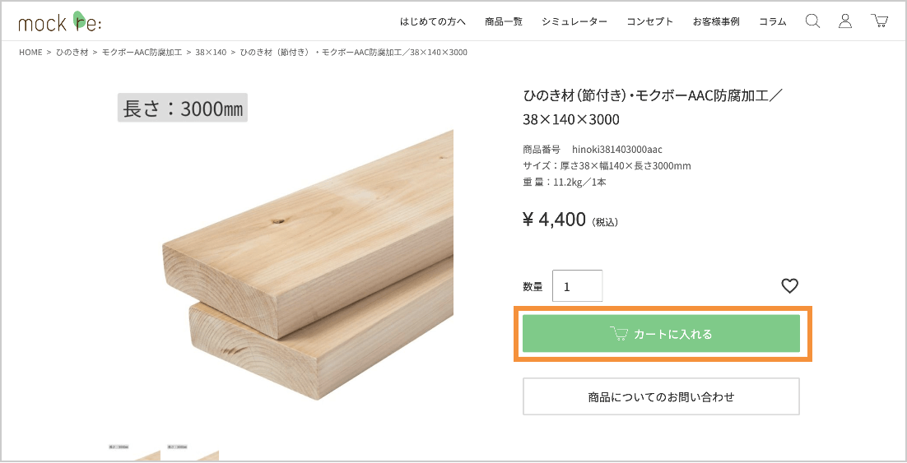This screenshot has height=463, width=907.
Task: Click the search magnifier icon
Action: click(x=812, y=21)
